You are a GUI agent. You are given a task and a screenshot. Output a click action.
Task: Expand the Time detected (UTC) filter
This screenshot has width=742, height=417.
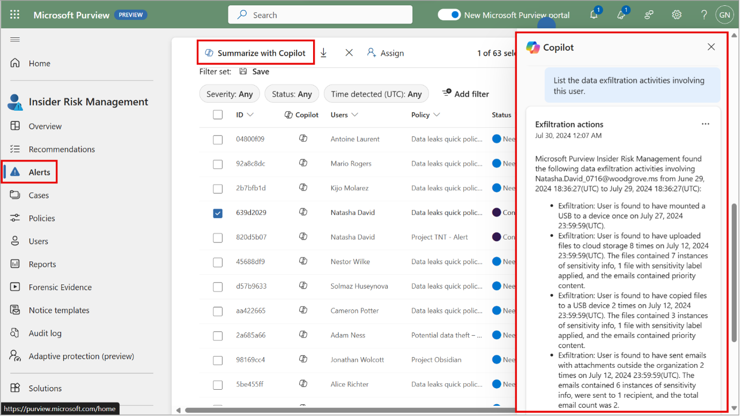tap(376, 94)
